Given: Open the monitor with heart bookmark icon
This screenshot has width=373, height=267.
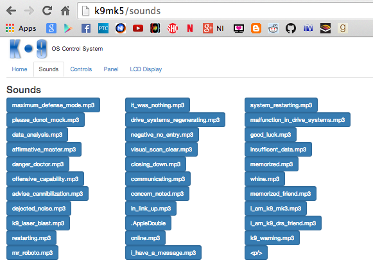Looking at the screenshot, I should tap(239, 28).
